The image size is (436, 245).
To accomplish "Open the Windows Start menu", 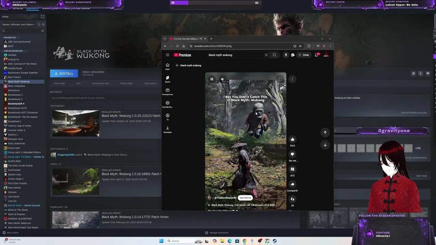I will coord(161,241).
